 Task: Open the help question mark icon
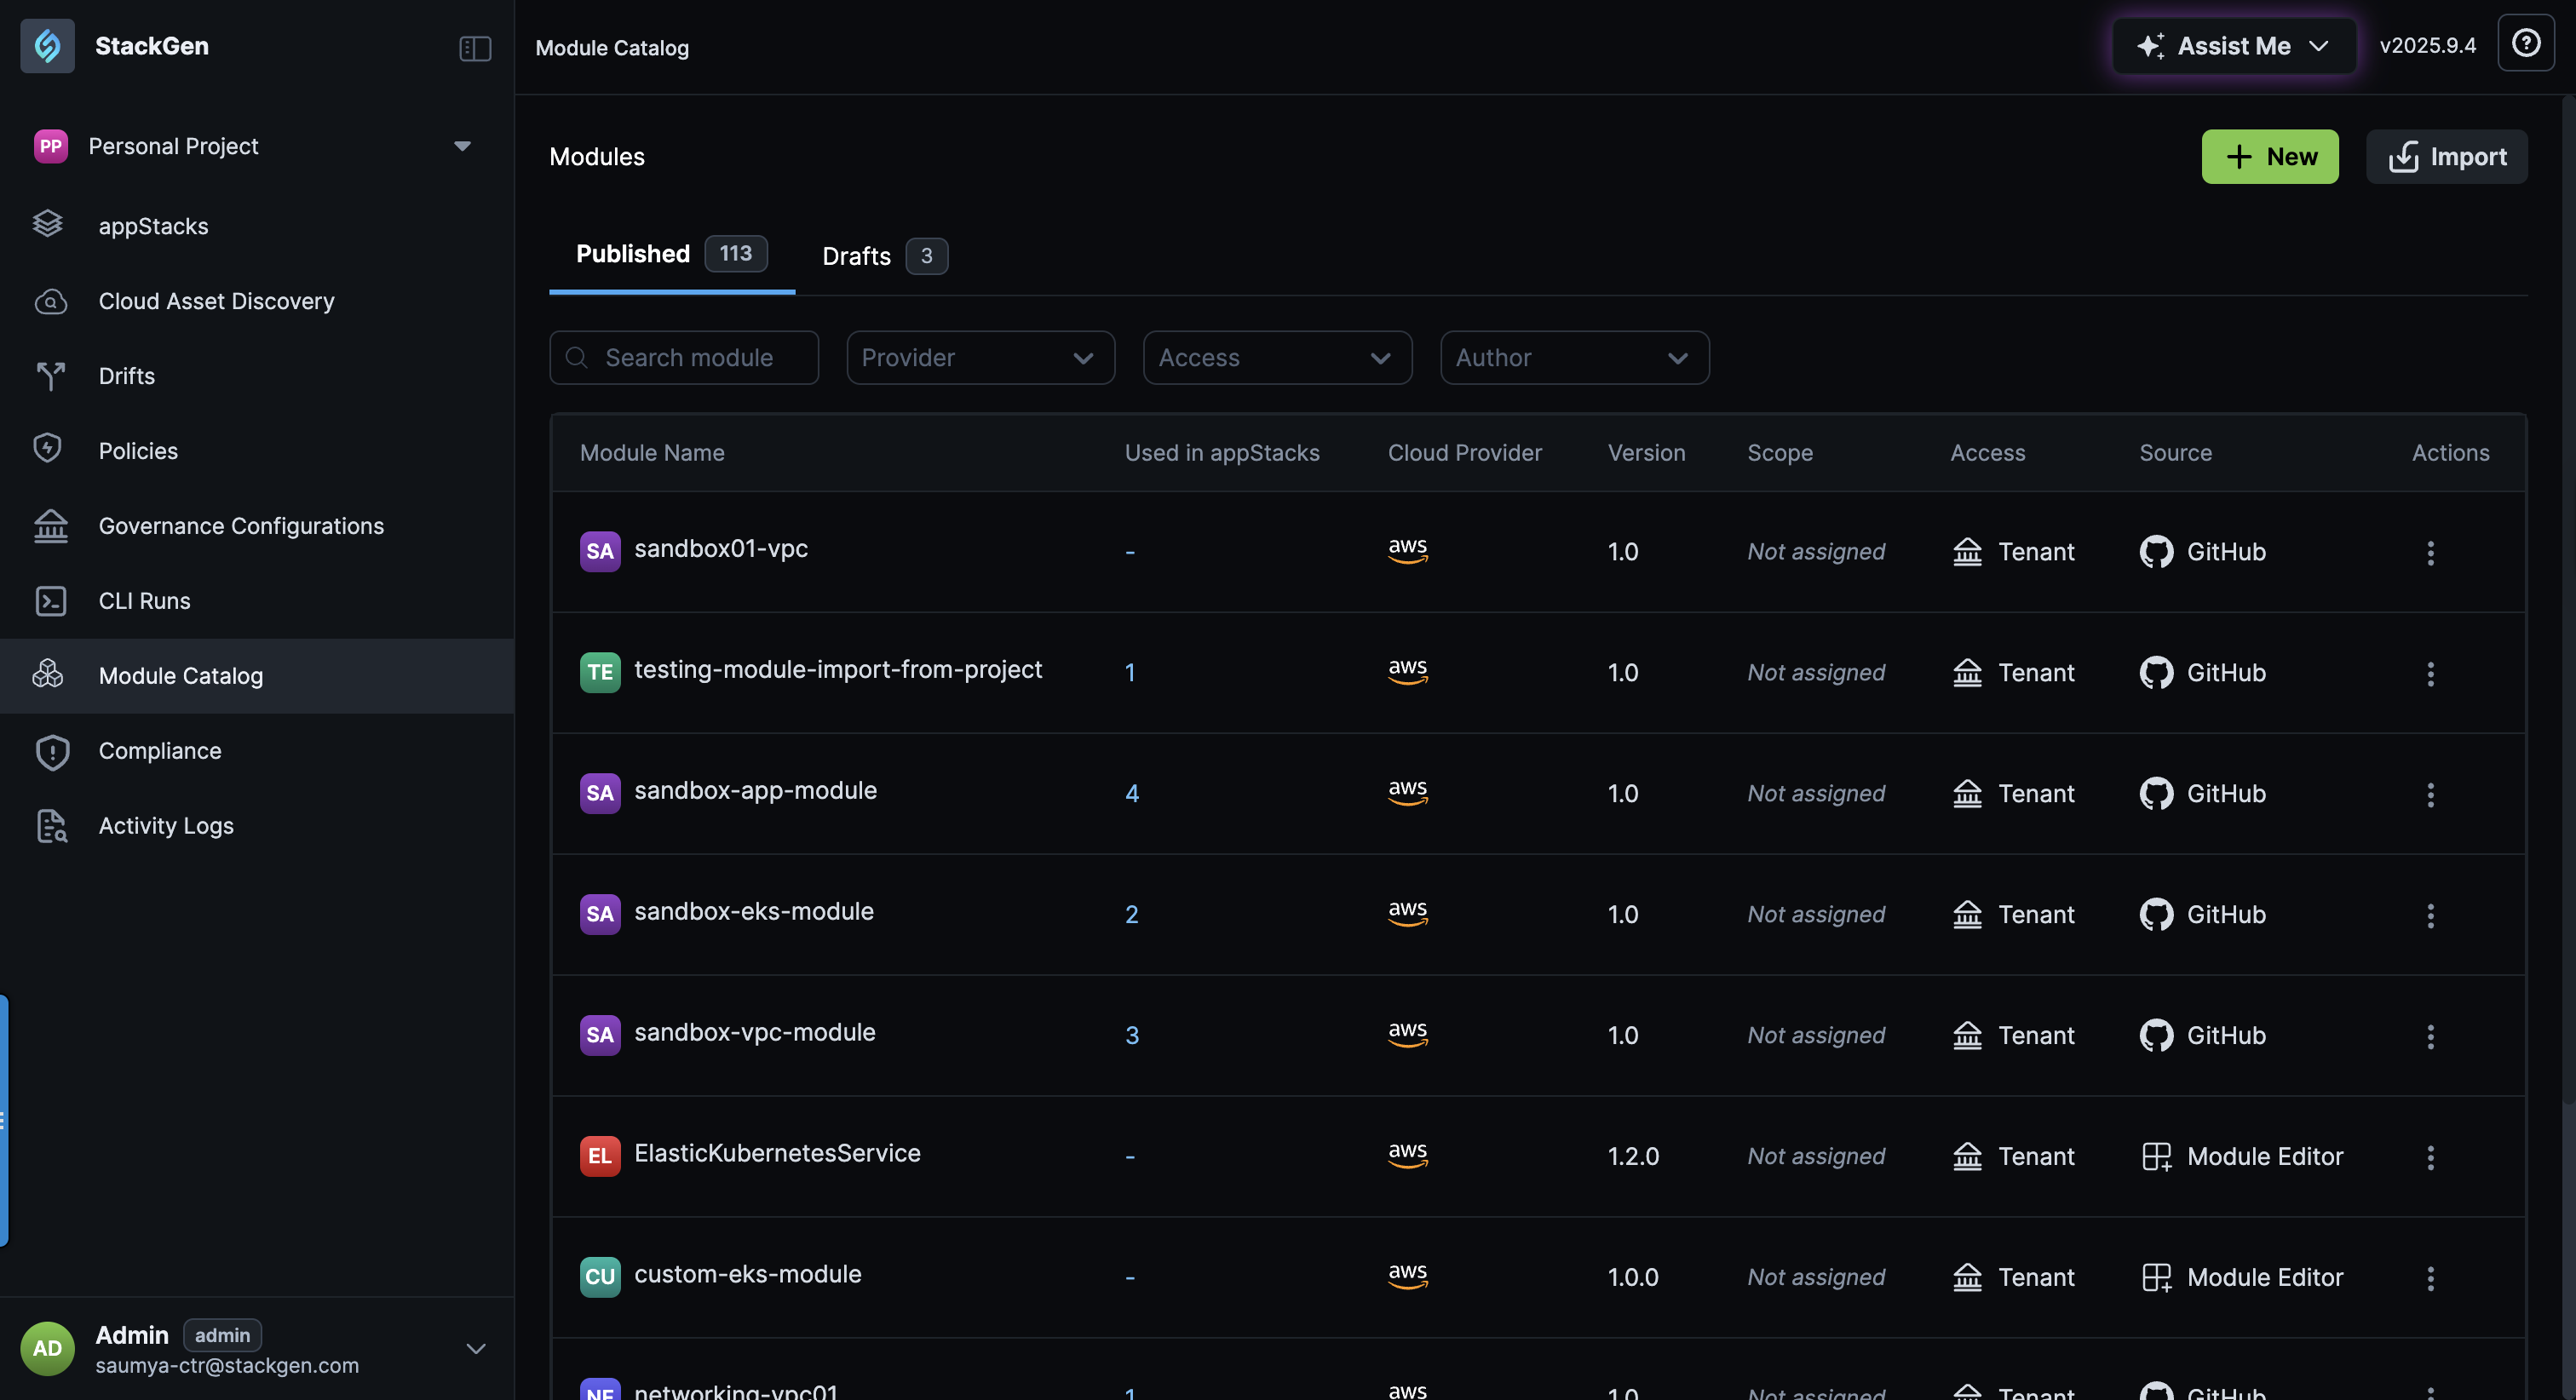coord(2526,43)
